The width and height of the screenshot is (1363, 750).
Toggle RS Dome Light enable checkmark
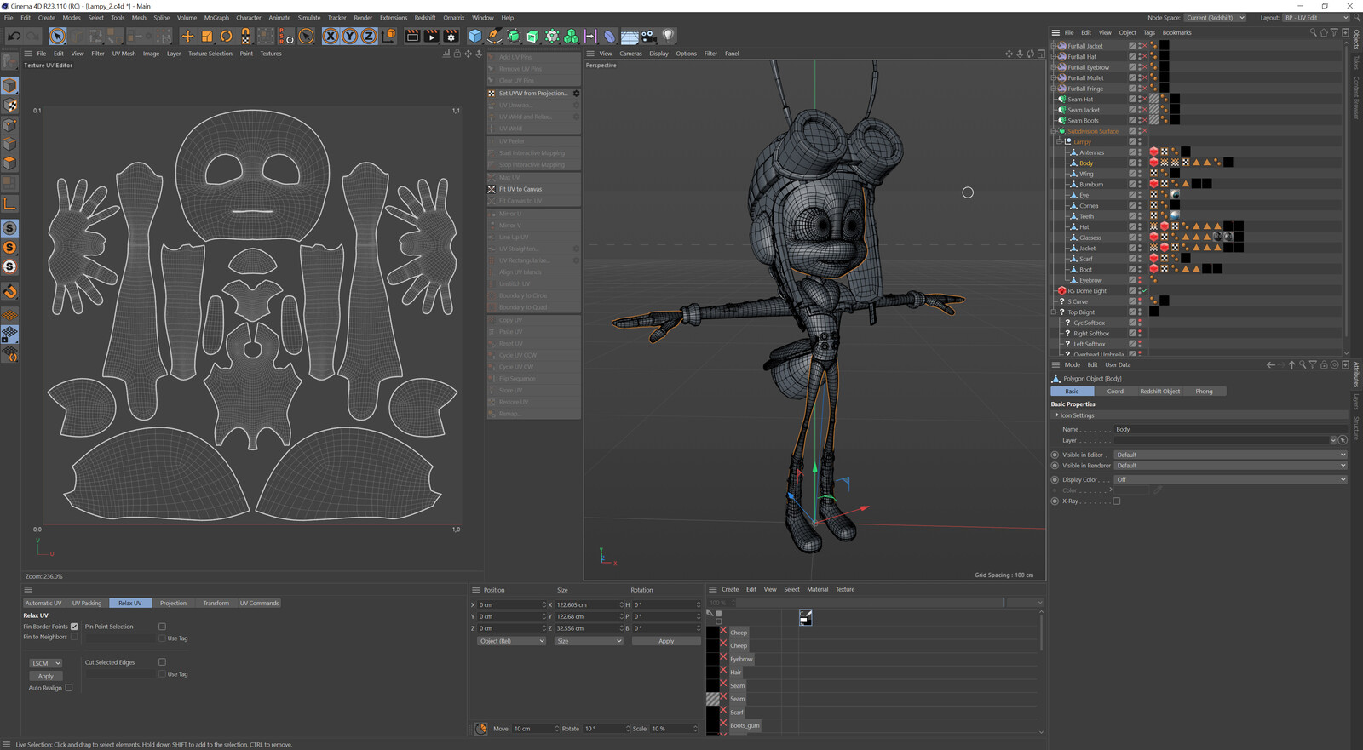pyautogui.click(x=1145, y=290)
